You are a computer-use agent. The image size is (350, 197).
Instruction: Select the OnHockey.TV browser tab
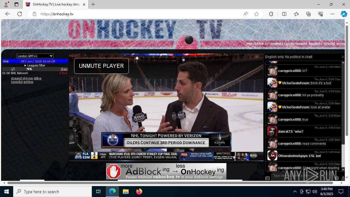point(56,4)
